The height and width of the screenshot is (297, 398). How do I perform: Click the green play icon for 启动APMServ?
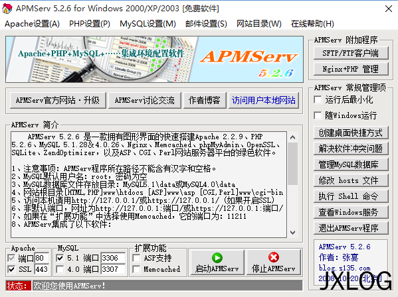click(217, 258)
